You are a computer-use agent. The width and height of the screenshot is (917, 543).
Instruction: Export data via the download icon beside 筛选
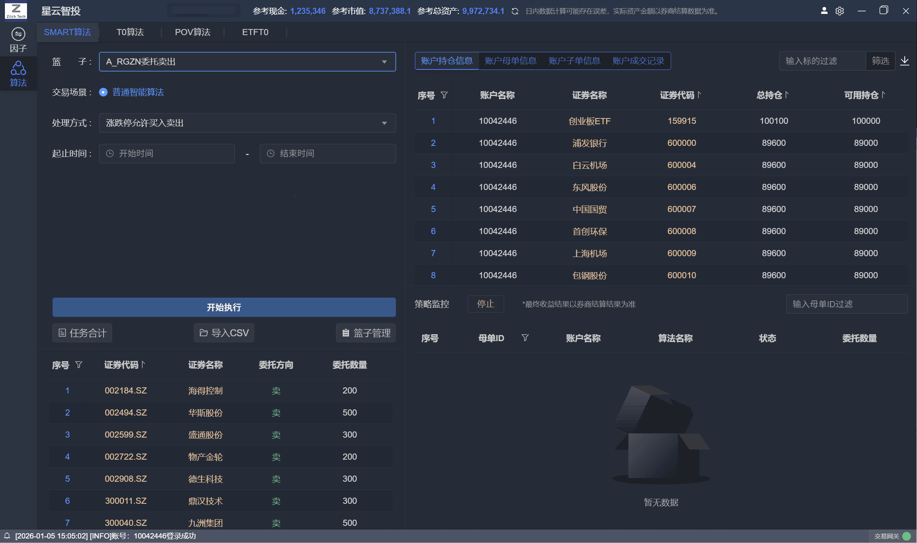point(905,60)
